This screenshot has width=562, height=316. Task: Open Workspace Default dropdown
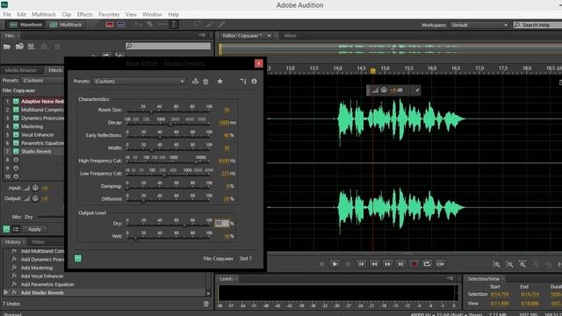click(x=479, y=25)
